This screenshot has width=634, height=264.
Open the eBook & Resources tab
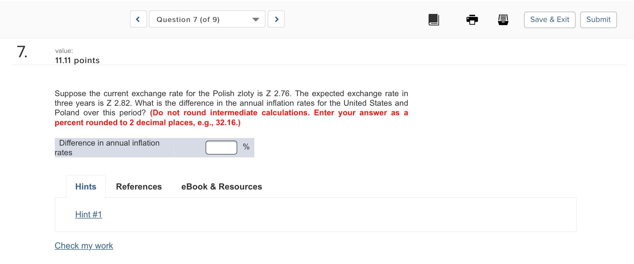222,186
